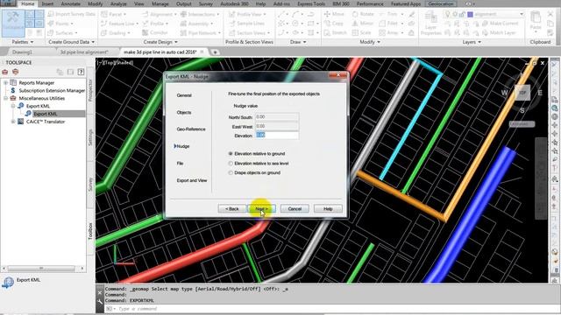Open the Analyze ribbon tab
561x315 pixels.
pos(118,3)
